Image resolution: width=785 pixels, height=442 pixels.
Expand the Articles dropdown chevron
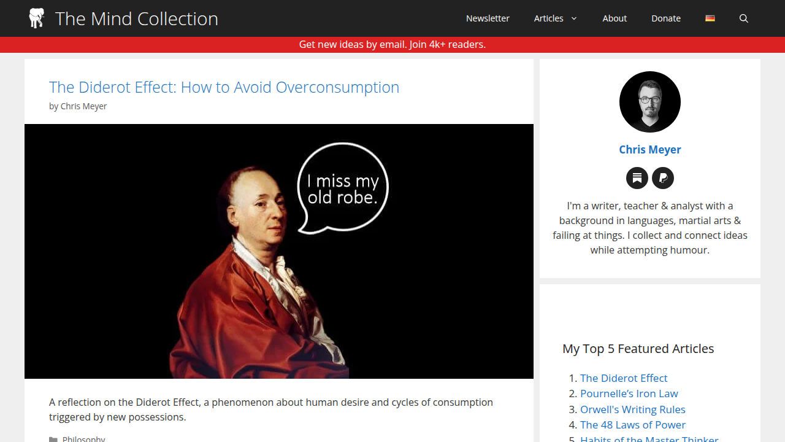(x=574, y=18)
